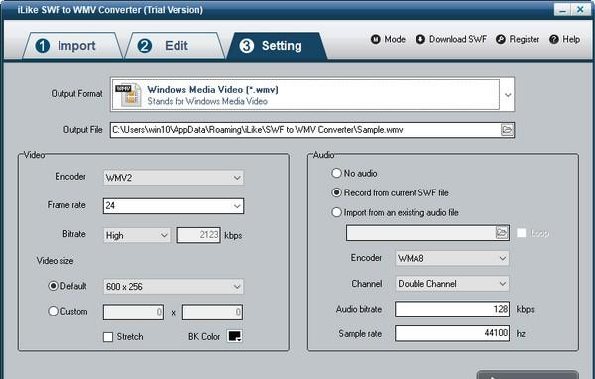
Task: Expand the Output Format dropdown arrow
Action: [x=508, y=95]
